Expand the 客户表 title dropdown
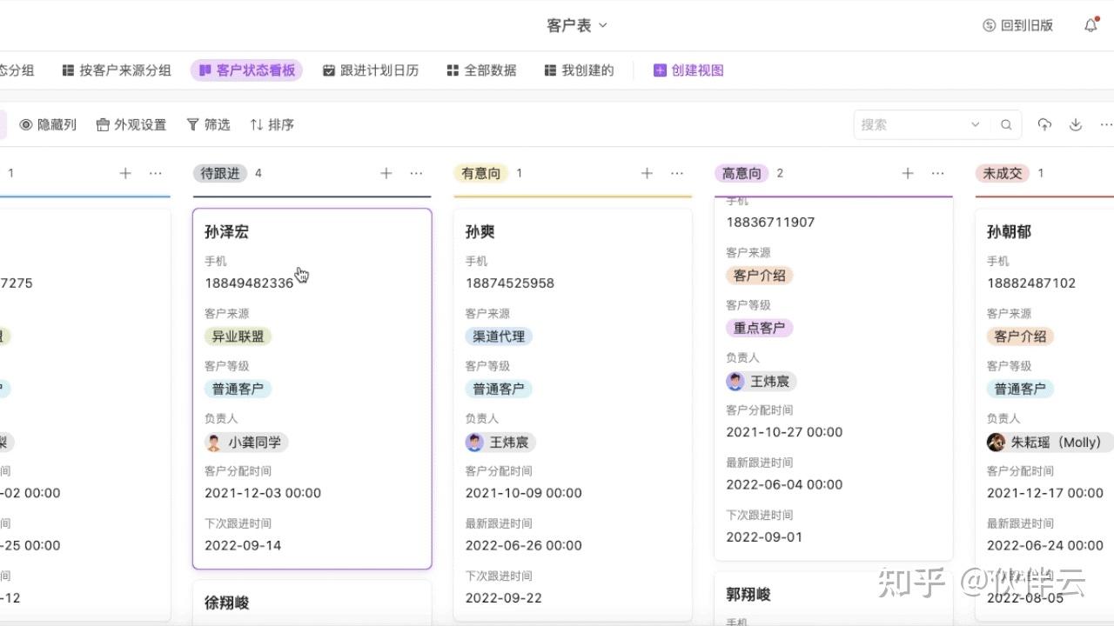Image resolution: width=1114 pixels, height=626 pixels. coord(603,26)
